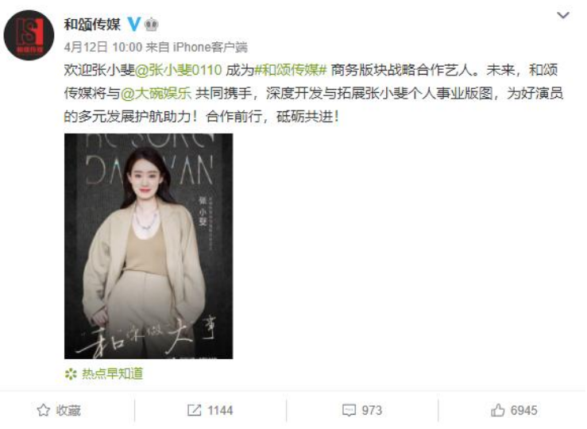Click the 和颂传媒 account name
The height and width of the screenshot is (429, 587).
point(92,25)
